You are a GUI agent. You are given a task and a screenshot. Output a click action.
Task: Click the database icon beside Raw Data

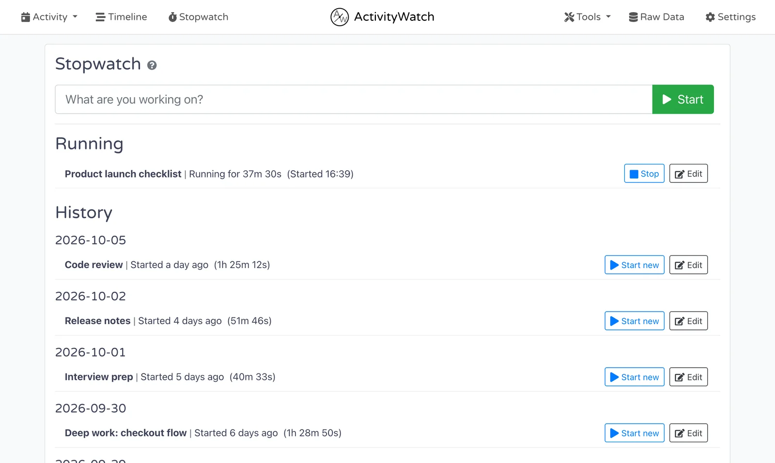pyautogui.click(x=633, y=17)
